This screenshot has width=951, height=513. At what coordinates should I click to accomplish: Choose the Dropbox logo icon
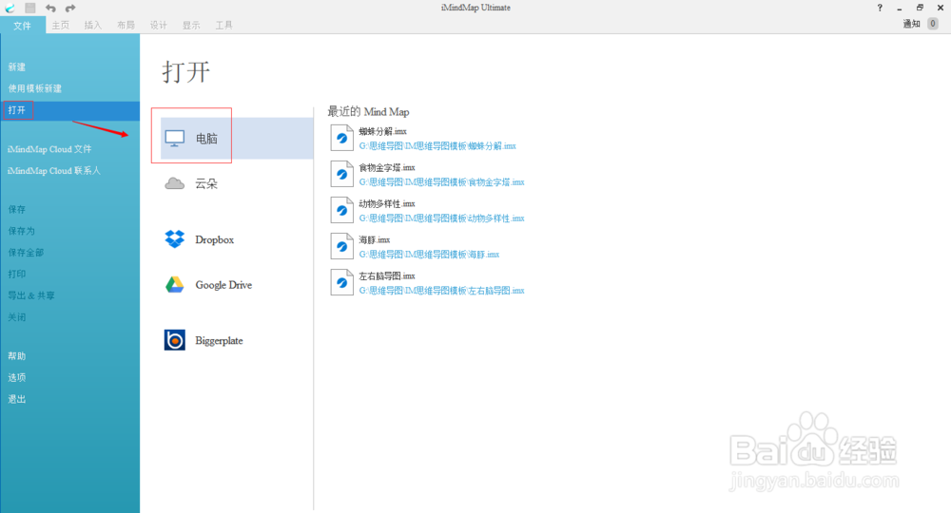tap(175, 239)
